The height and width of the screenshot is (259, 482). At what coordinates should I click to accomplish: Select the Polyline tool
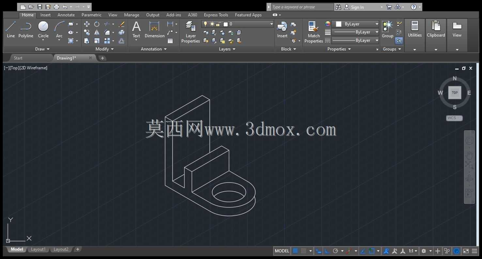point(26,29)
